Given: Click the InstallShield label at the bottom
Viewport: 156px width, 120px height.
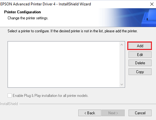Looking at the screenshot, I should [x=9, y=104].
